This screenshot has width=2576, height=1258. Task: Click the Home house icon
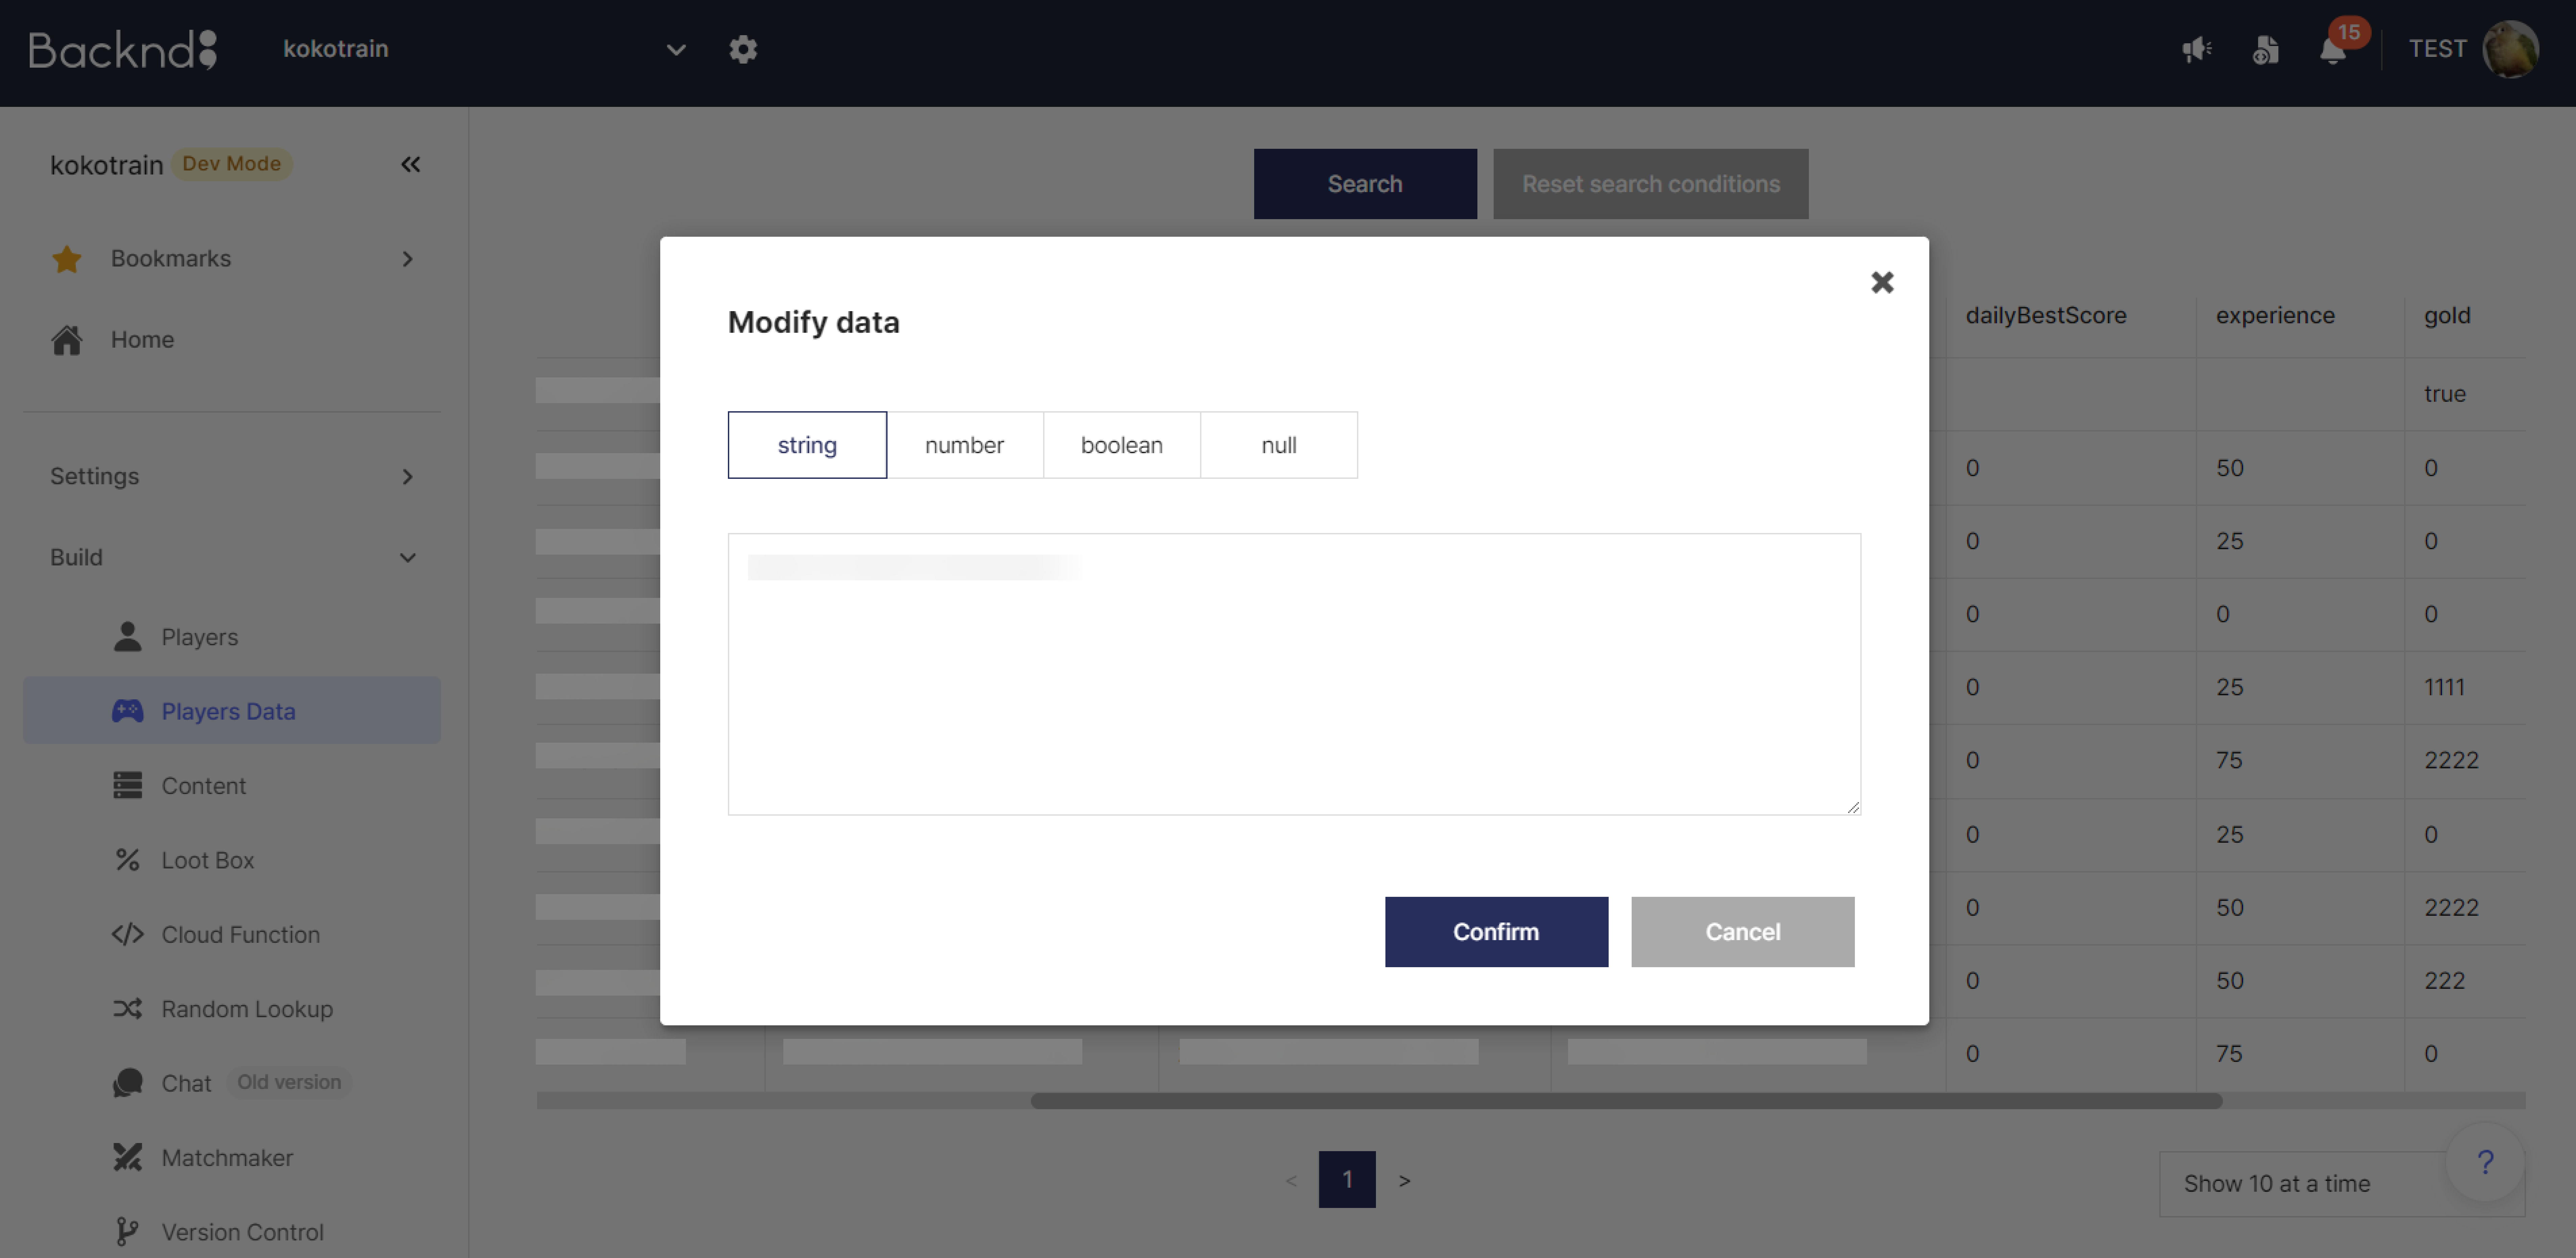(x=67, y=340)
